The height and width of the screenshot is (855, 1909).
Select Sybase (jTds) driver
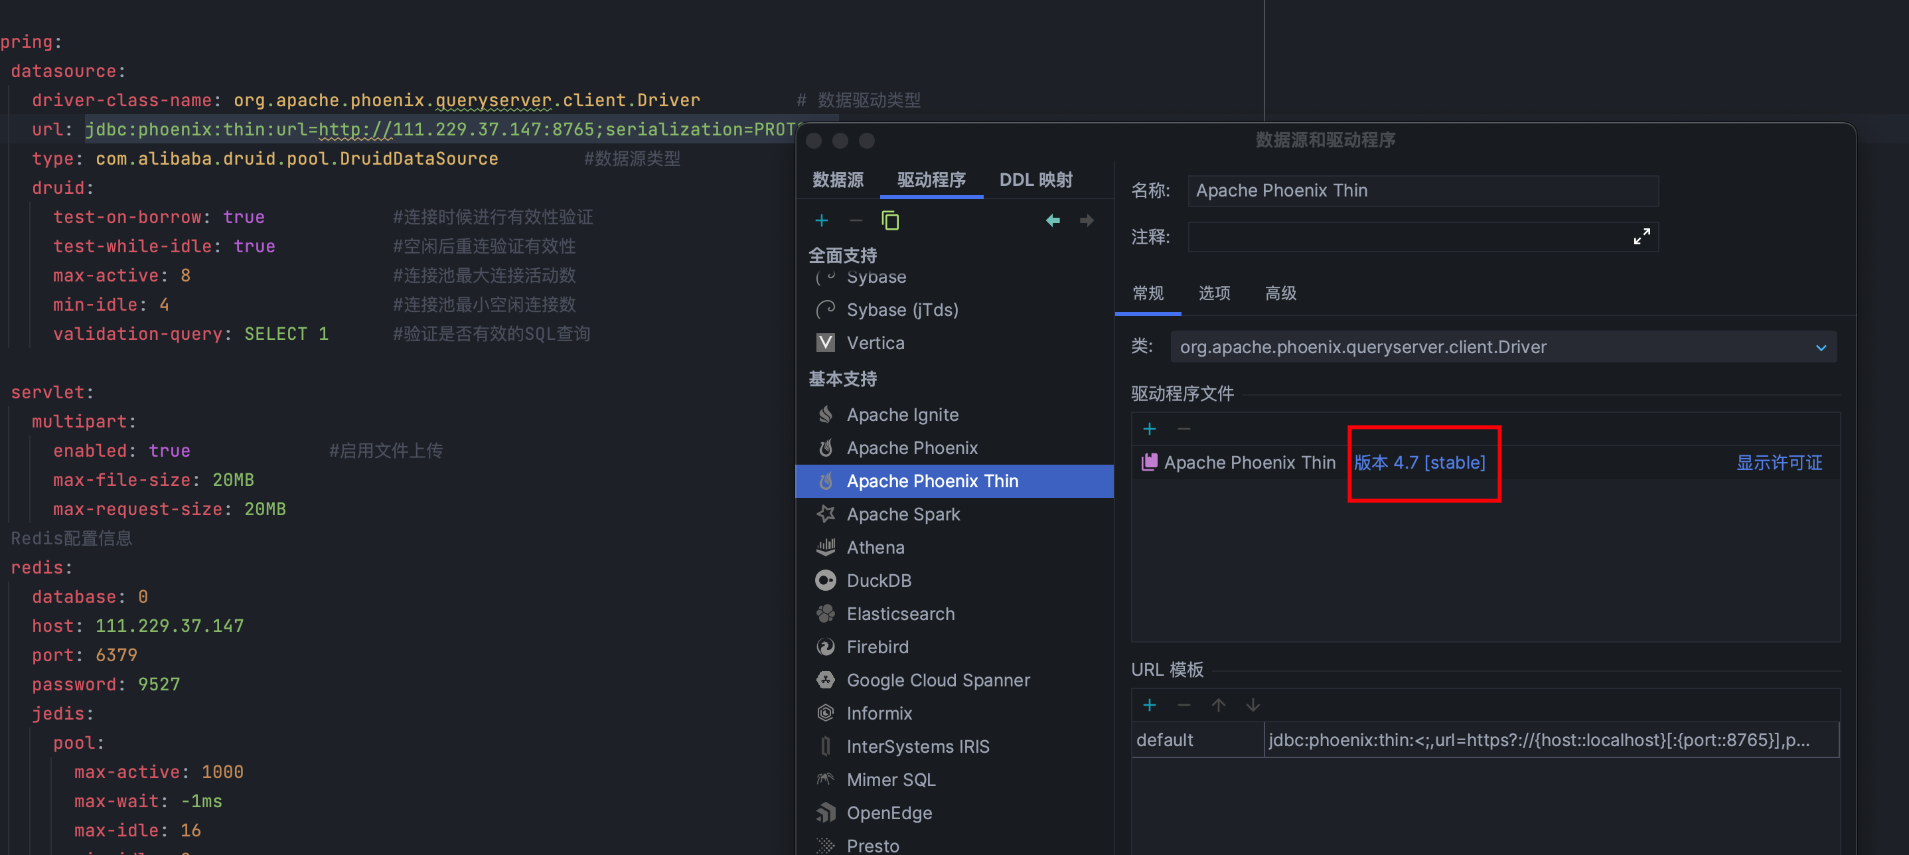click(954, 310)
